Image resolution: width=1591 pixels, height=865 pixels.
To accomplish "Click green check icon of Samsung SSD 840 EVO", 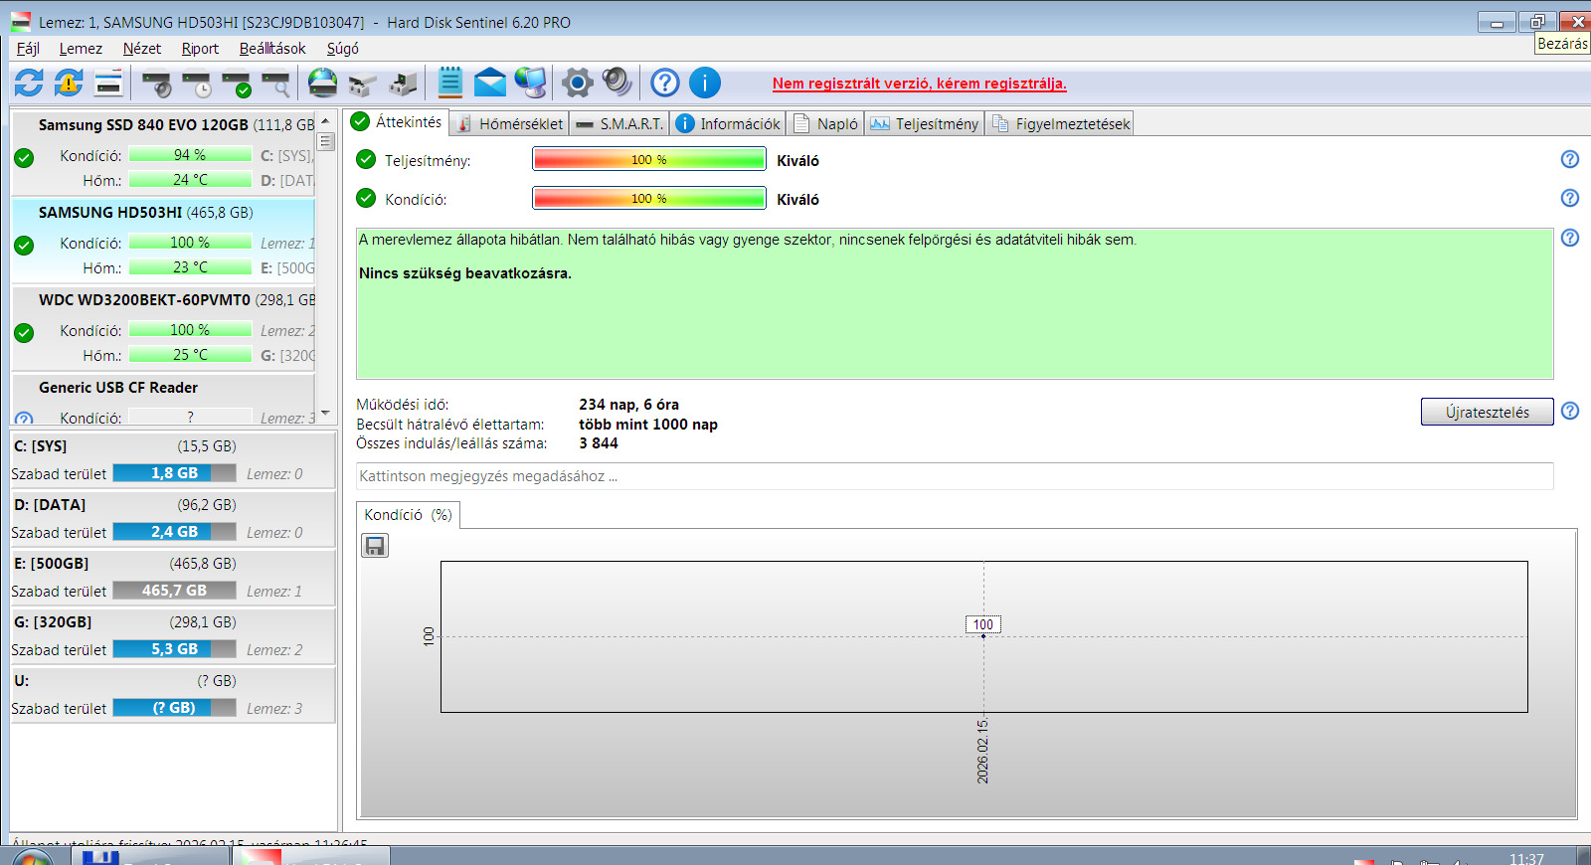I will tap(25, 158).
